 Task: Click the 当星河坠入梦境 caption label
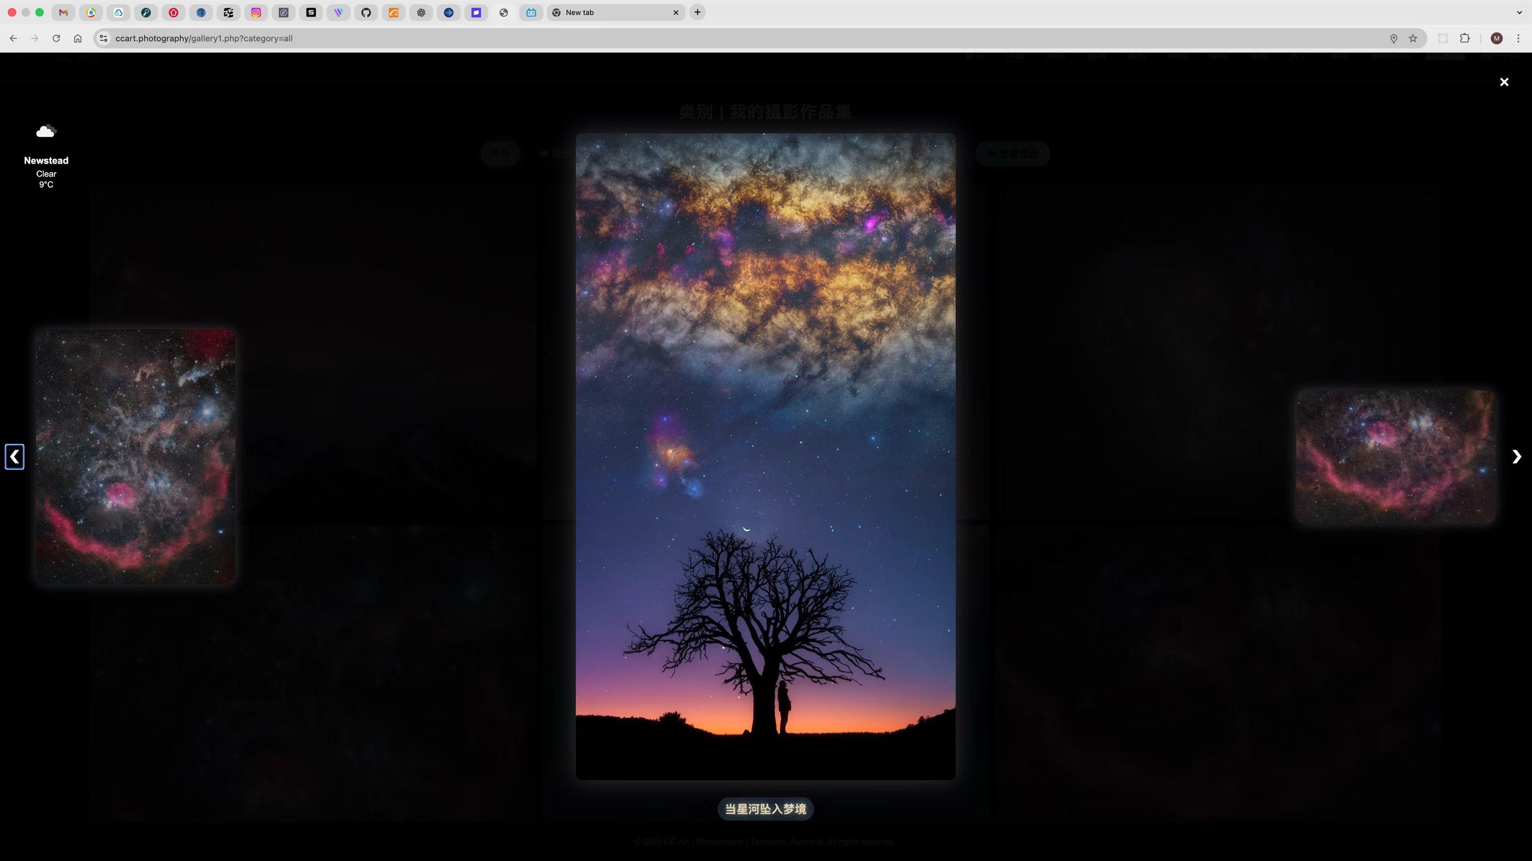(x=766, y=809)
